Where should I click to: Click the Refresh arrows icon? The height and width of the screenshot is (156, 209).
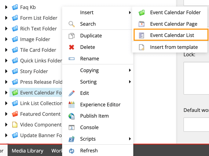click(71, 151)
